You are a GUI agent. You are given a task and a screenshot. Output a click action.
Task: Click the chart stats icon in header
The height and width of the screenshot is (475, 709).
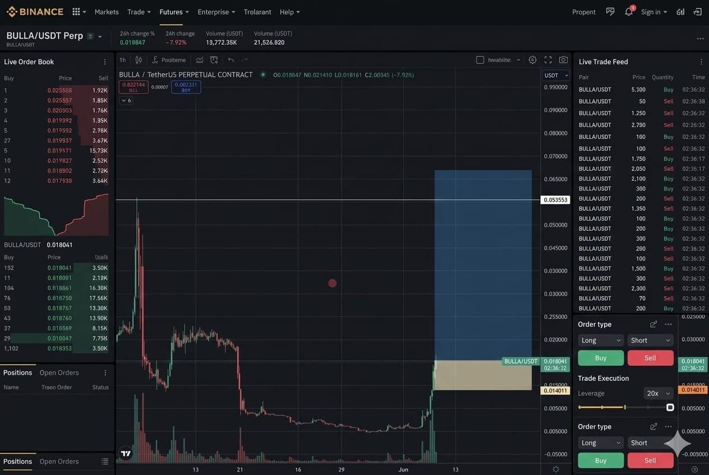680,12
